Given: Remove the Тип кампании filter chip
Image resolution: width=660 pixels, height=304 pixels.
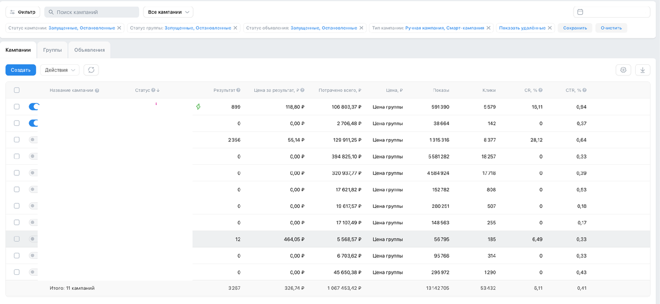Looking at the screenshot, I should click(x=488, y=27).
